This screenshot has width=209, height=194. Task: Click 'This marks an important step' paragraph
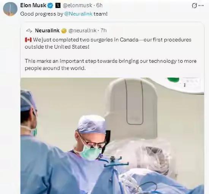click(x=111, y=65)
